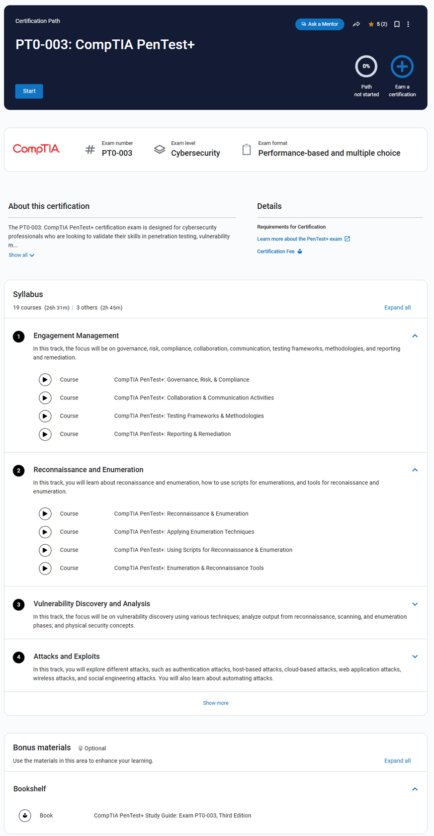The height and width of the screenshot is (836, 434).
Task: Collapse the Reconnaissance and Enumeration track
Action: [x=415, y=470]
